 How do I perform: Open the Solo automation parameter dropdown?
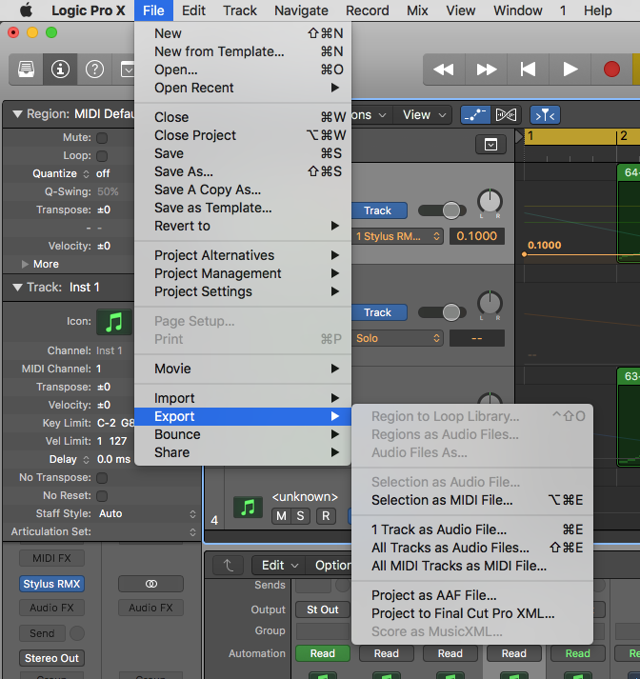tap(397, 338)
